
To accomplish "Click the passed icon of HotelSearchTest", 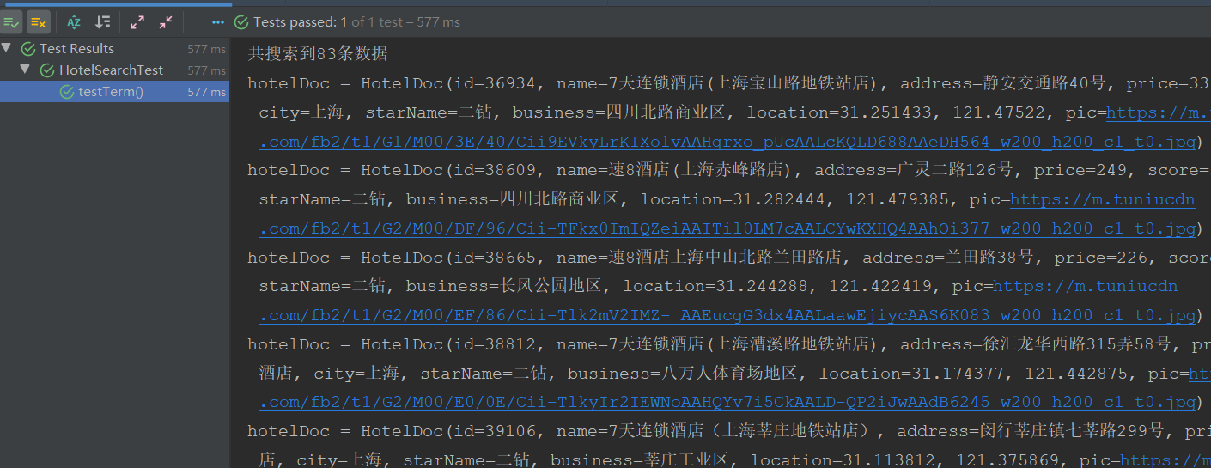I will coord(47,70).
